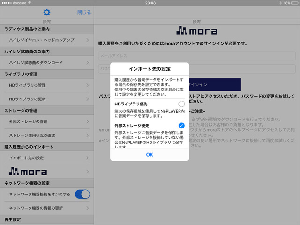The width and height of the screenshot is (300, 225).
Task: Tap the mora logo in main panel
Action: (x=197, y=31)
